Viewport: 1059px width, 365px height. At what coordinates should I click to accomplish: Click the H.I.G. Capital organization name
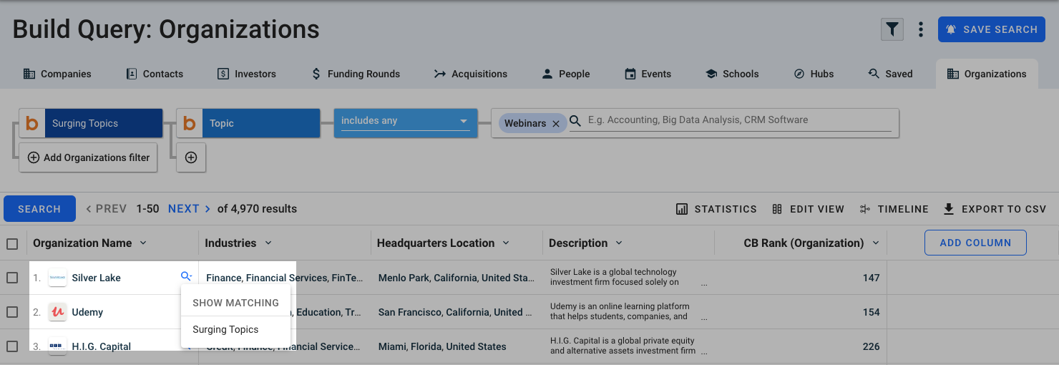101,346
